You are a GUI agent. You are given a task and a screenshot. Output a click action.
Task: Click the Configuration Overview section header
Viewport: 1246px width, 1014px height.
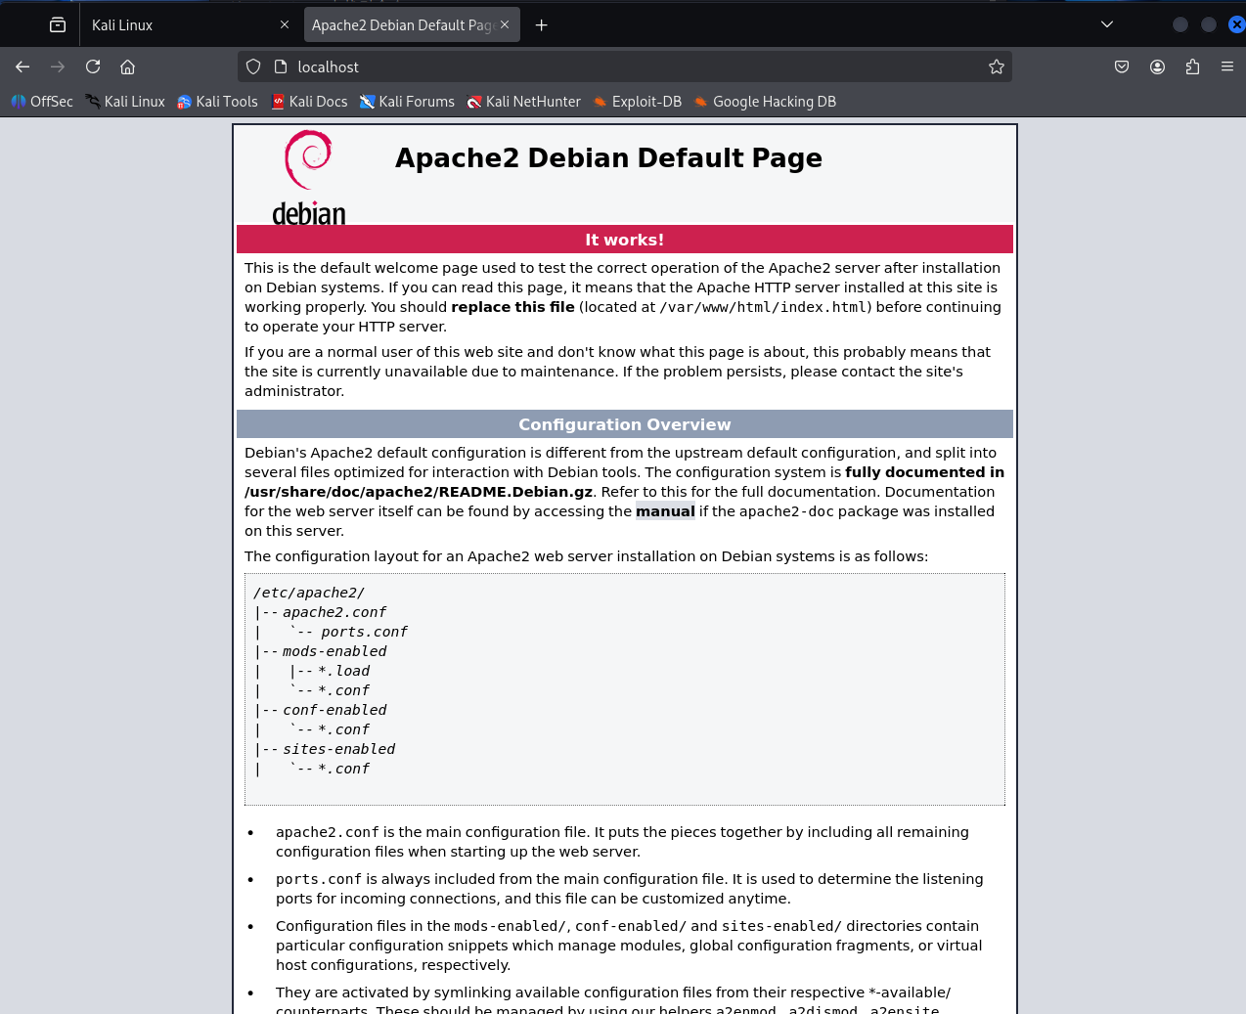tap(625, 424)
